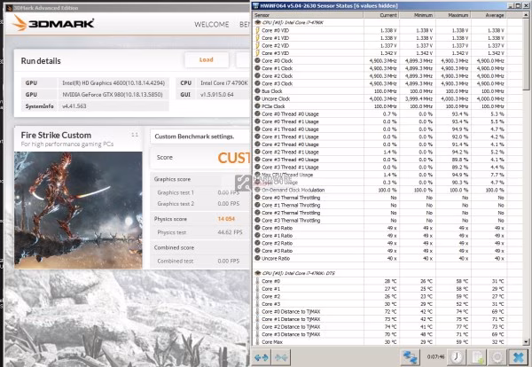The image size is (532, 367).
Task: Click the HWiNFO scrollbar down arrow
Action: (526, 342)
